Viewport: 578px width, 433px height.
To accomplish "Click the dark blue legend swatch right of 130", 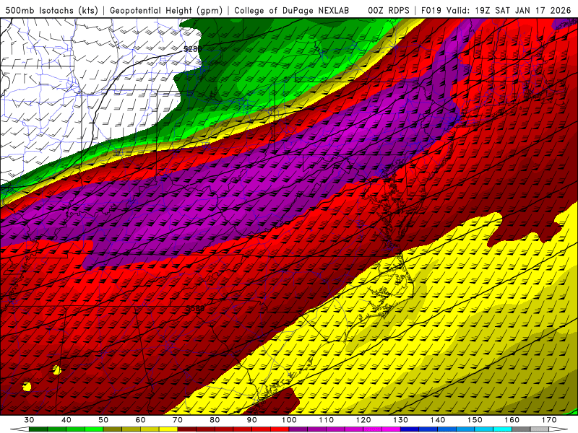I will 410,429.
